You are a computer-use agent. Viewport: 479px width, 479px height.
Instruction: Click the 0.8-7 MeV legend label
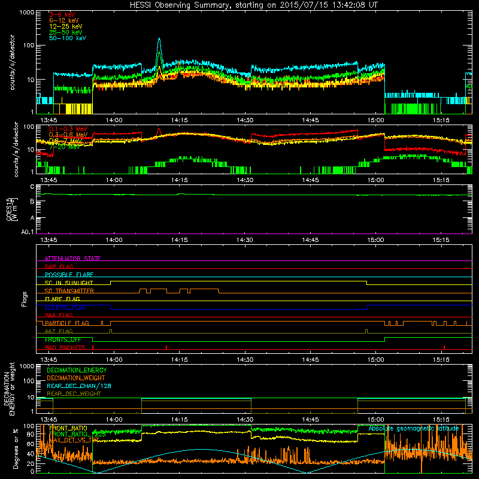coord(66,141)
